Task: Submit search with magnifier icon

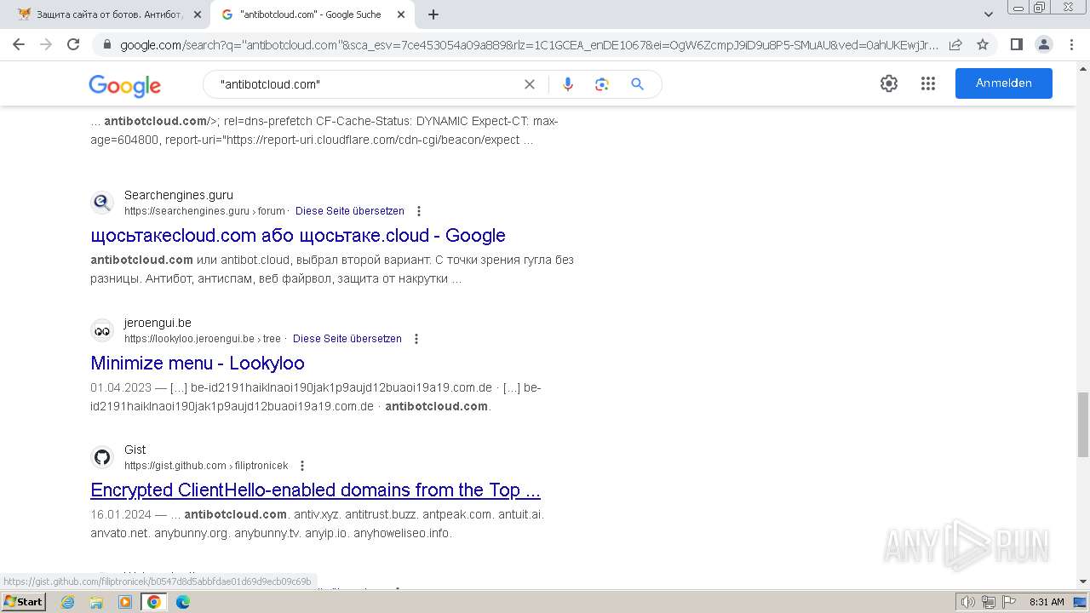Action: (x=637, y=84)
